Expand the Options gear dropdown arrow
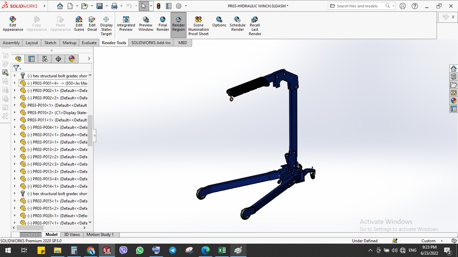The height and width of the screenshot is (257, 458). (186, 6)
